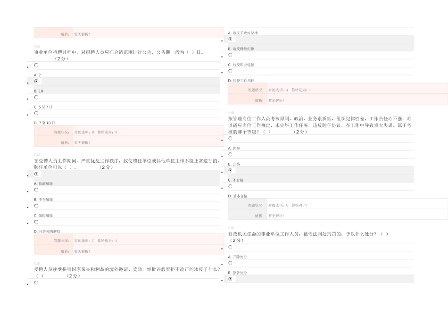Click 收藏 above the 判处刑罚 question
This screenshot has width=448, height=317.
231,228
